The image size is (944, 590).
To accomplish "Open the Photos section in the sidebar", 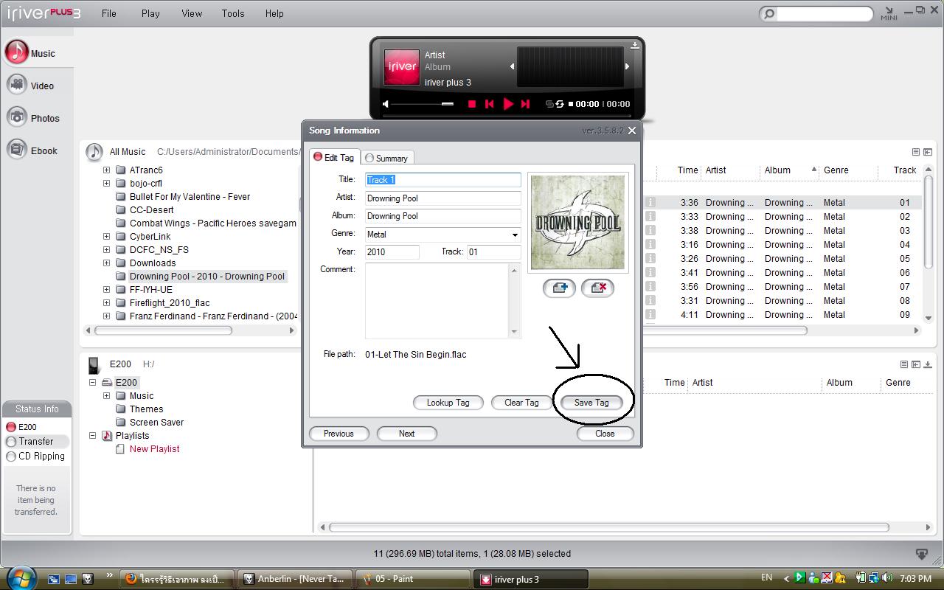I will (33, 118).
